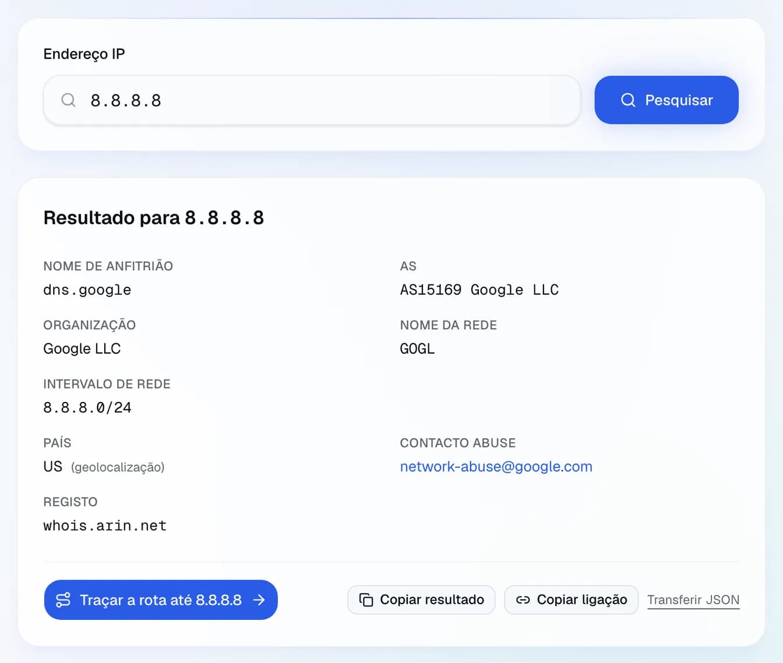The image size is (783, 663).
Task: Click the copy icon in Copiar resultado
Action: click(x=366, y=600)
